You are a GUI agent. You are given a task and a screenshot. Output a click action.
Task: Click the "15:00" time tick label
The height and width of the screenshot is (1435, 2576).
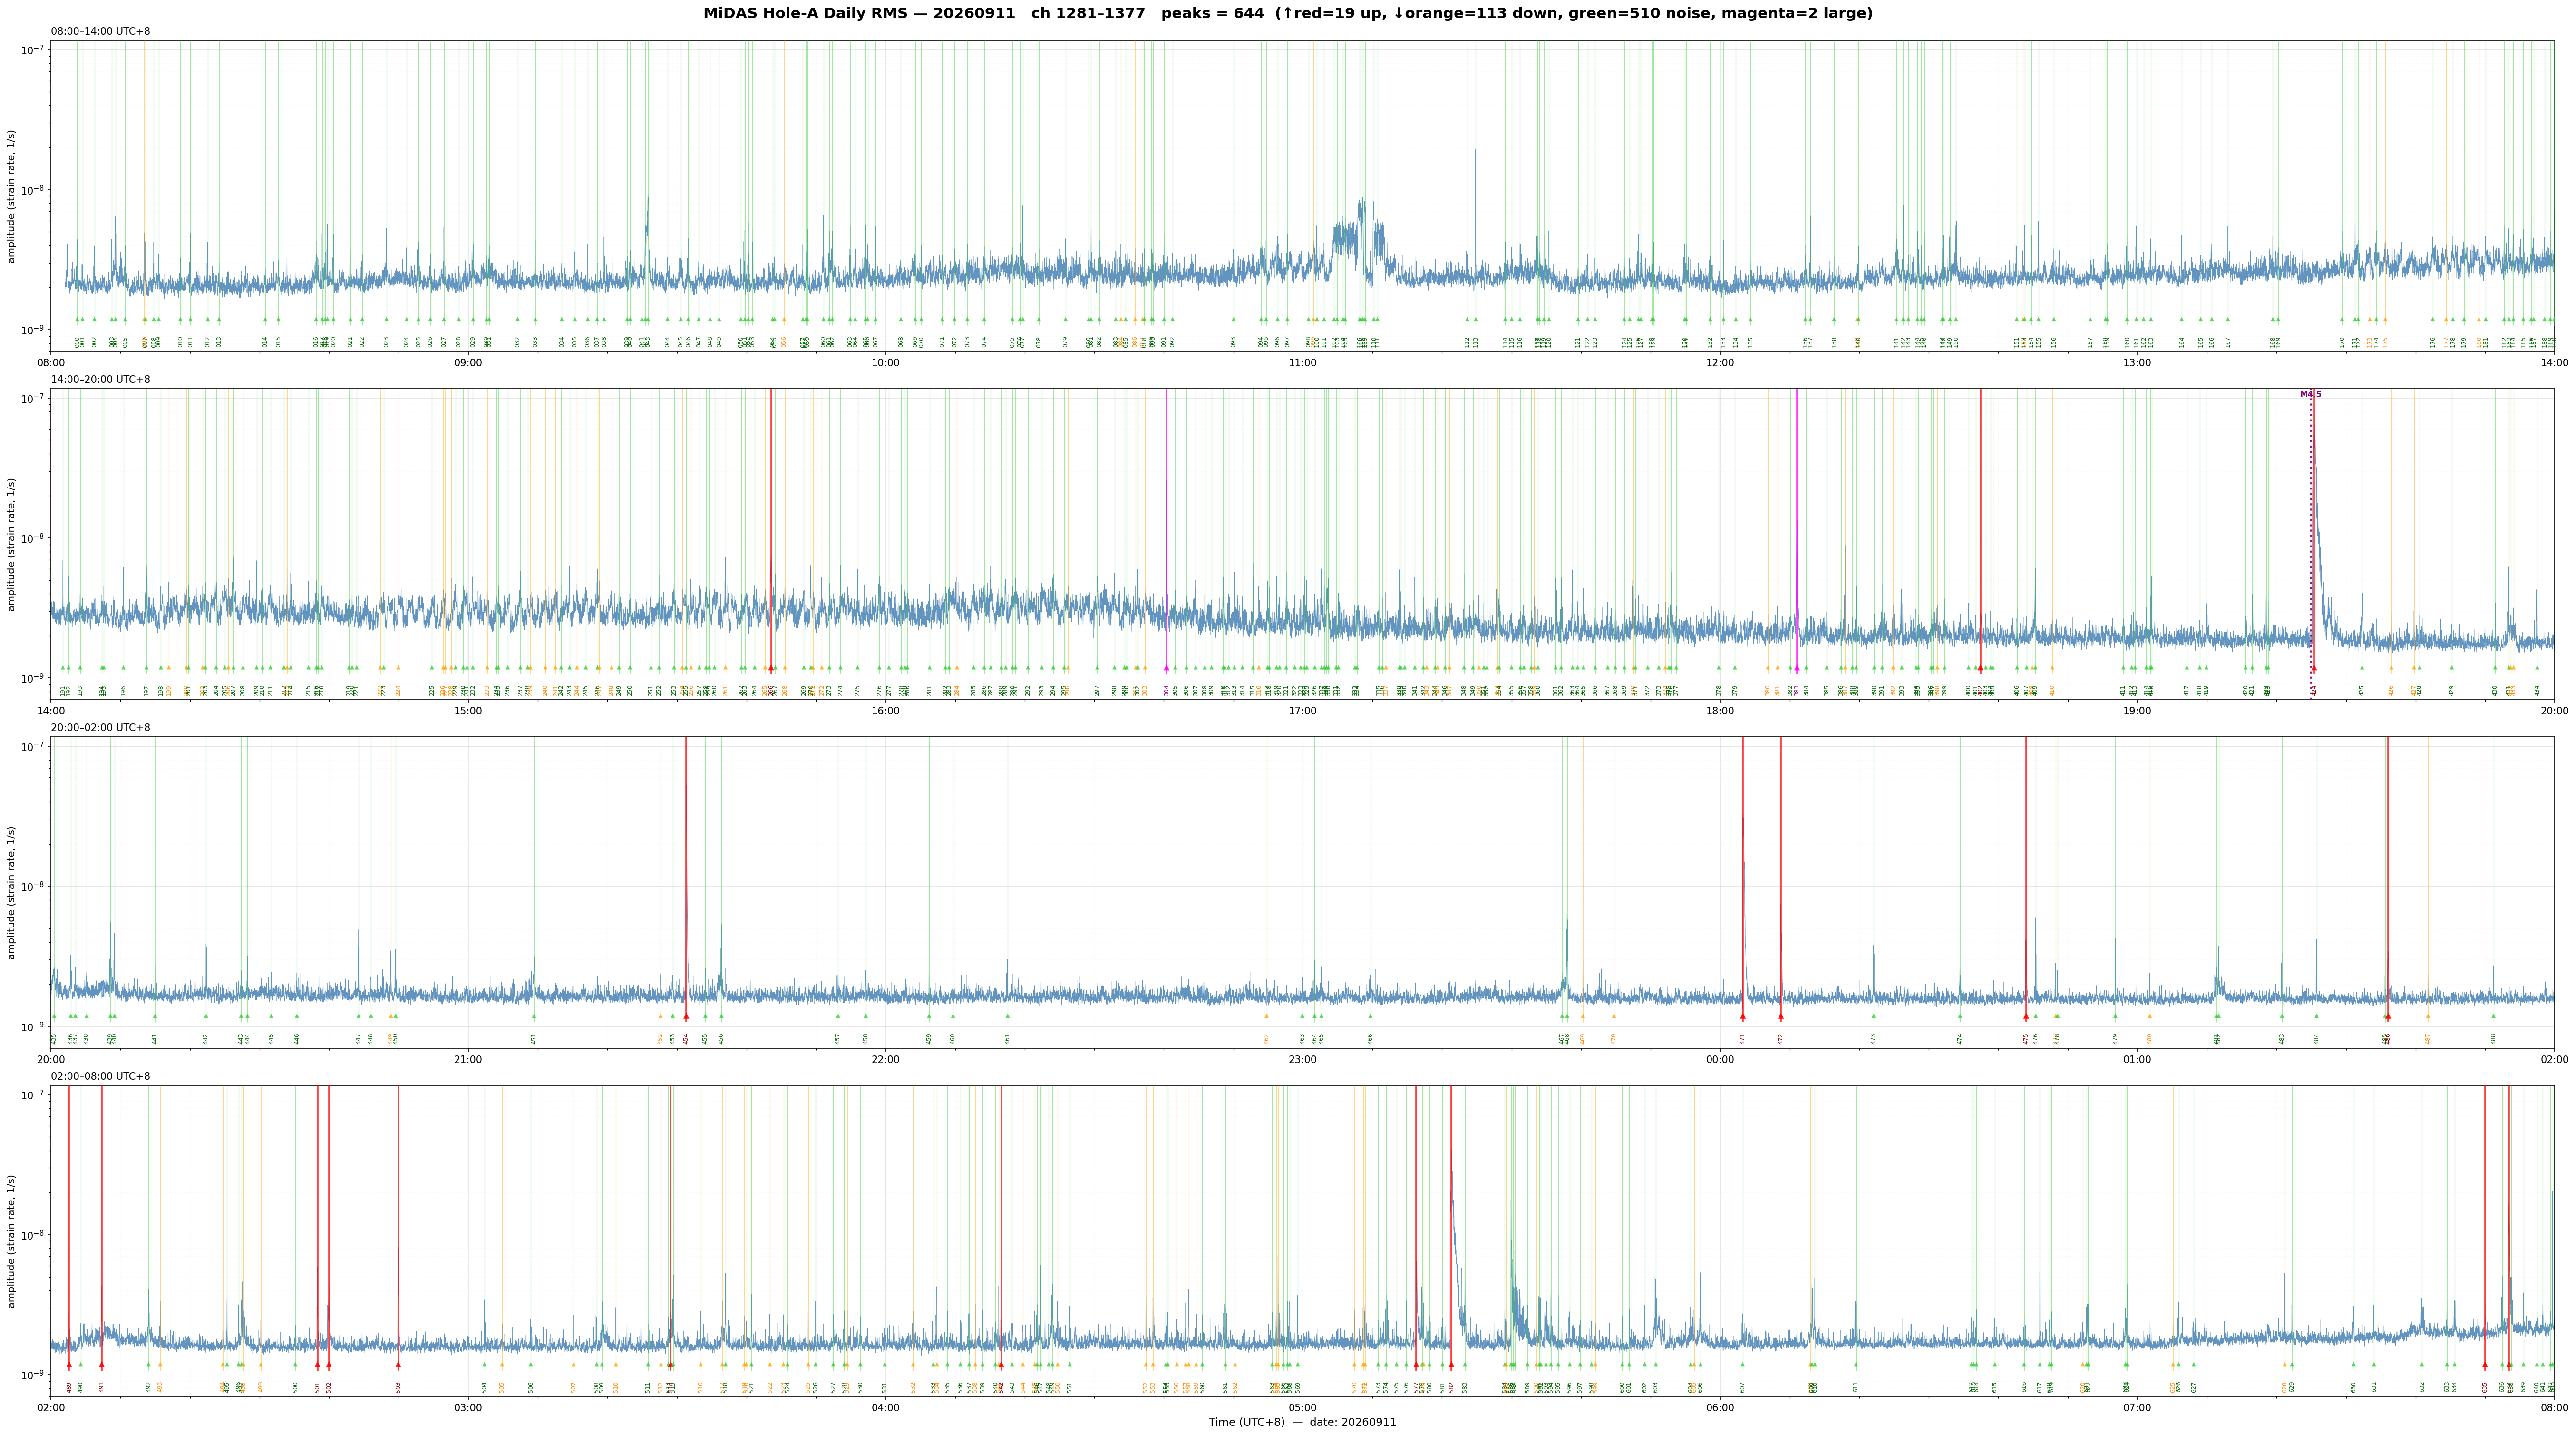coord(468,711)
